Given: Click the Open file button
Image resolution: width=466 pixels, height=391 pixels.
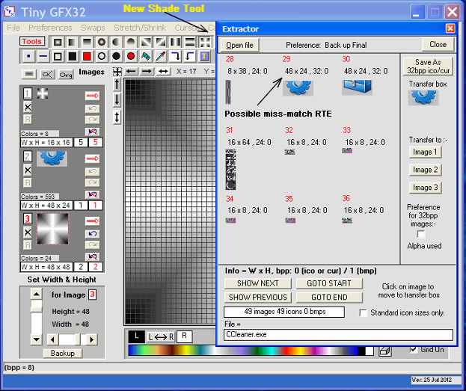Looking at the screenshot, I should click(x=240, y=45).
